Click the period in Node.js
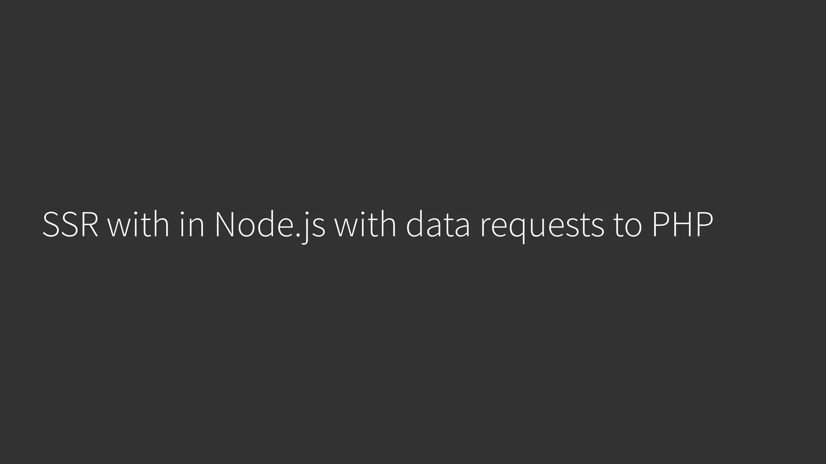The height and width of the screenshot is (464, 826). tap(298, 235)
